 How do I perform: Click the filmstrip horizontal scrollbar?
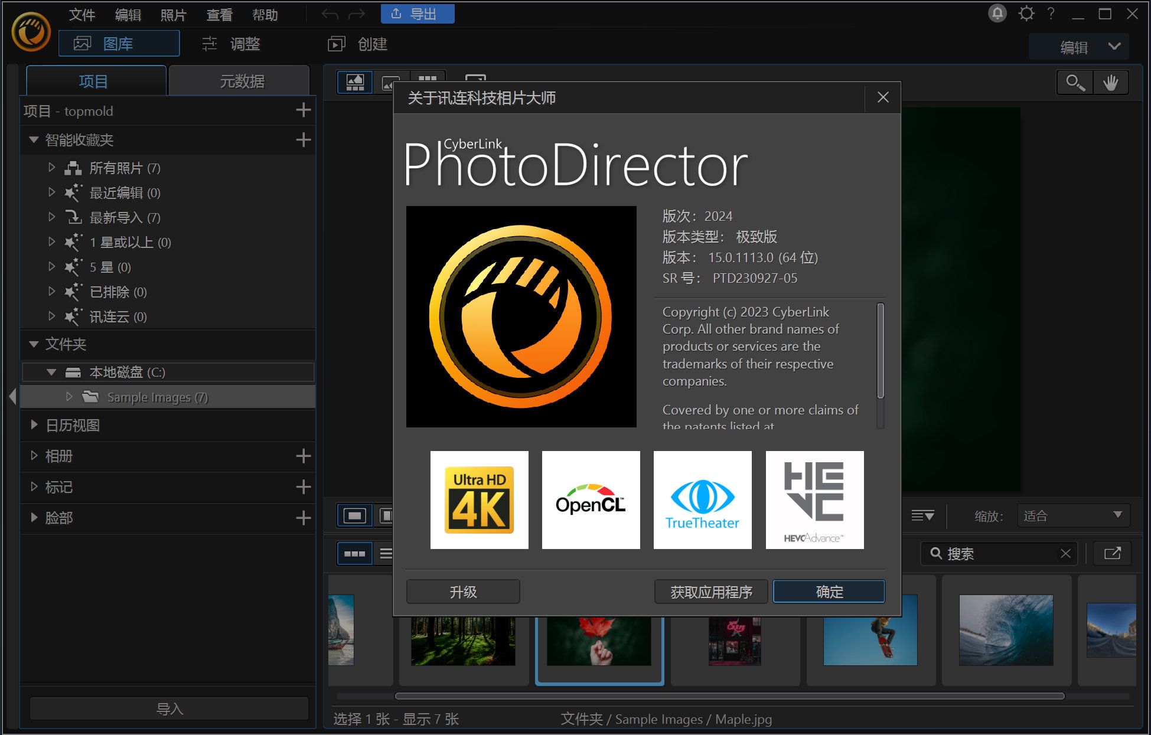pos(729,696)
